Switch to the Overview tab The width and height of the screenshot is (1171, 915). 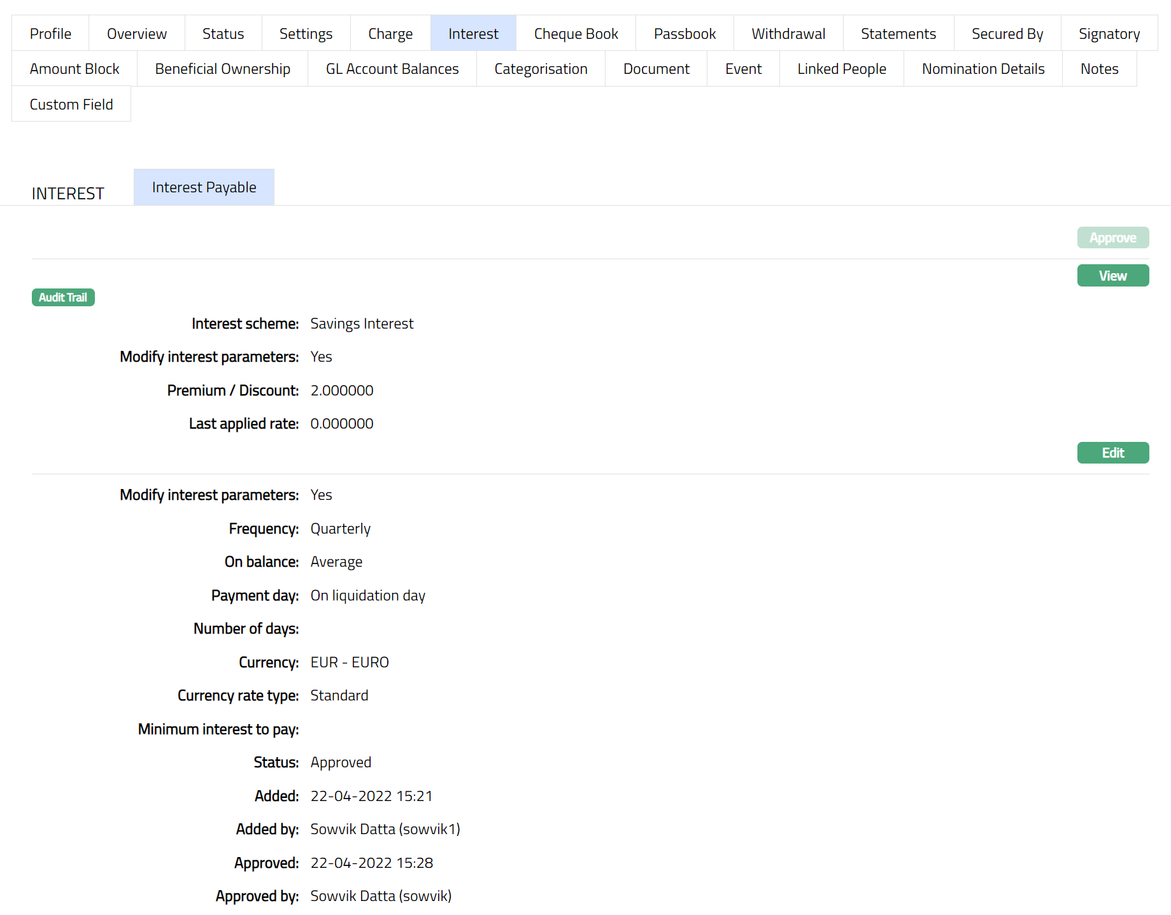click(x=137, y=34)
